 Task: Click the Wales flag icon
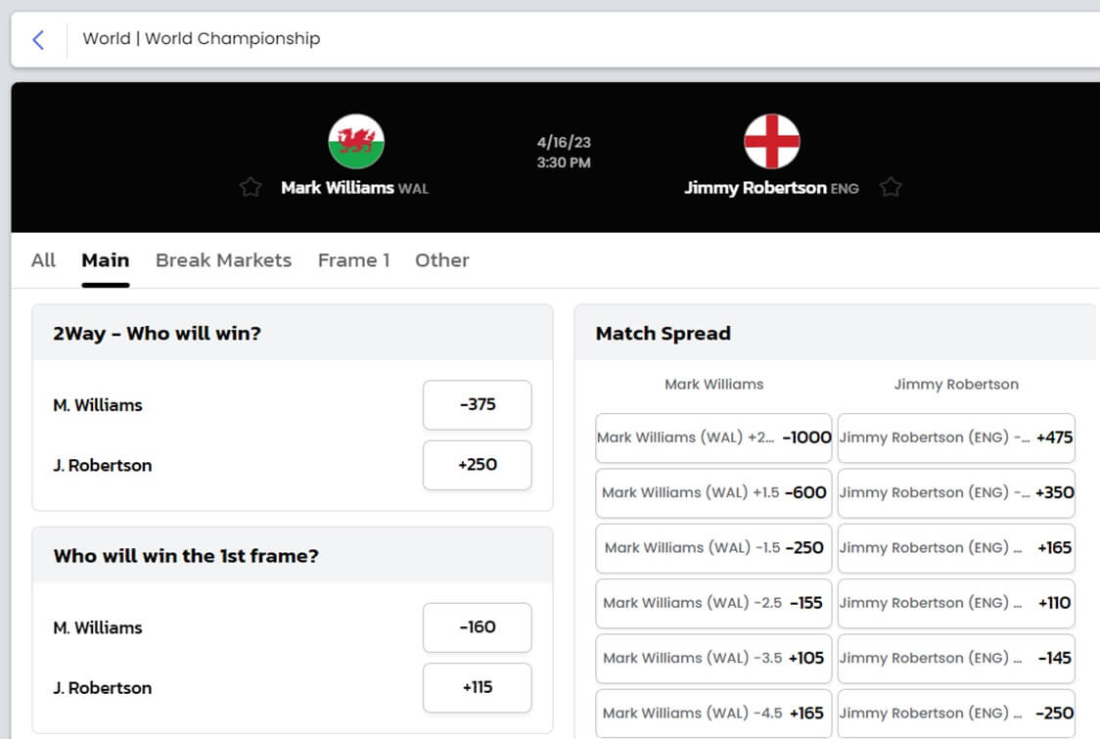tap(356, 141)
